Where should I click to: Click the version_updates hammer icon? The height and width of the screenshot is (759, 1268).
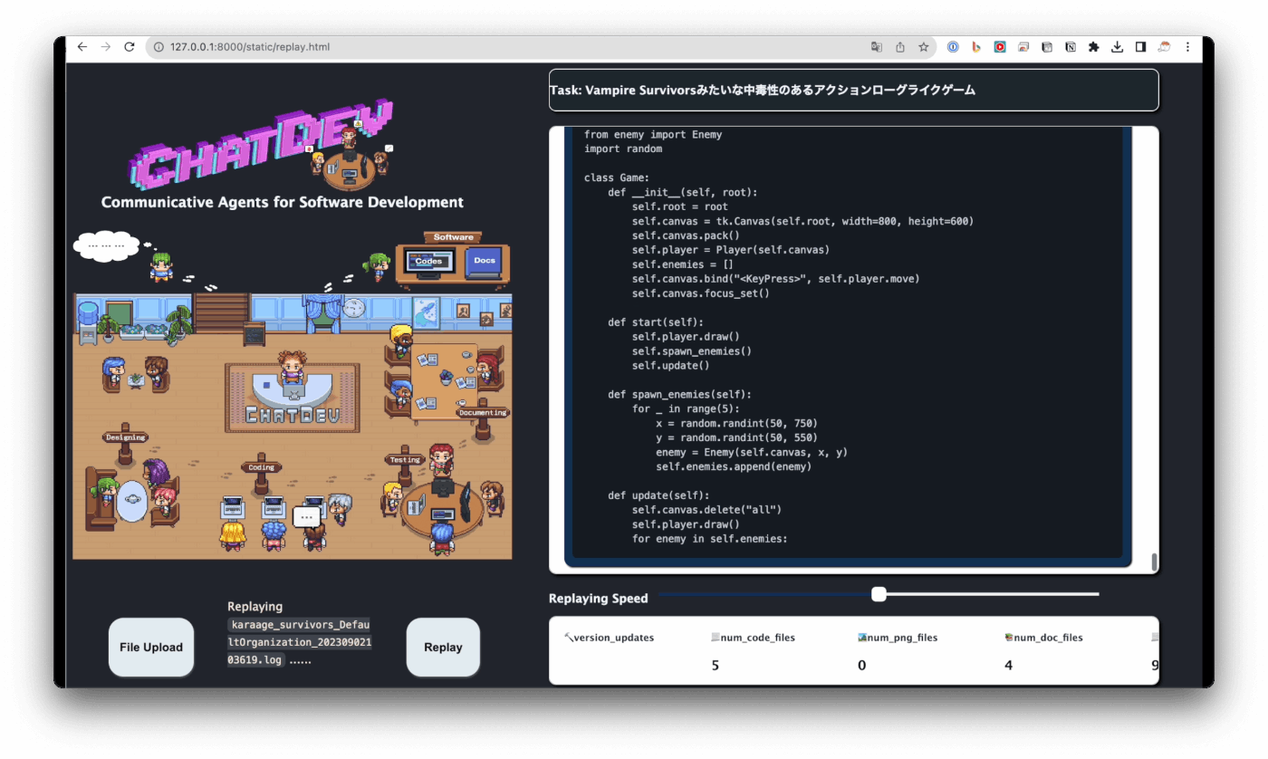[x=568, y=638]
